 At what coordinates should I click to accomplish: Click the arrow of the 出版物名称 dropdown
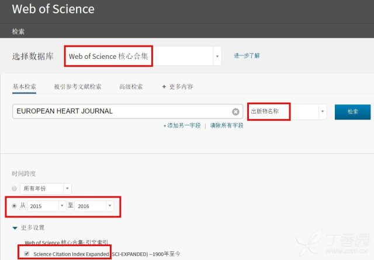click(x=323, y=111)
